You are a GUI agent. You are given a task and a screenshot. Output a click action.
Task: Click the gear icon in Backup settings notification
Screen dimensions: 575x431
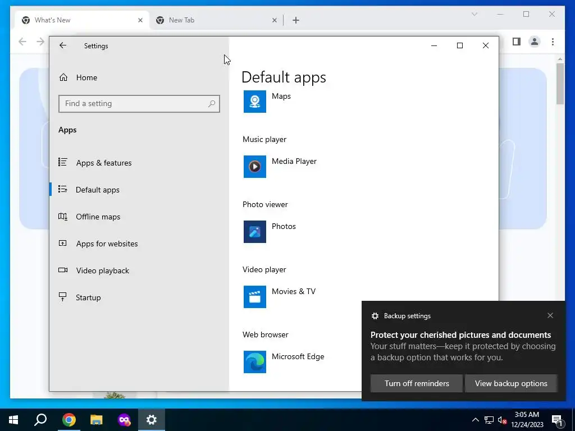pos(375,316)
